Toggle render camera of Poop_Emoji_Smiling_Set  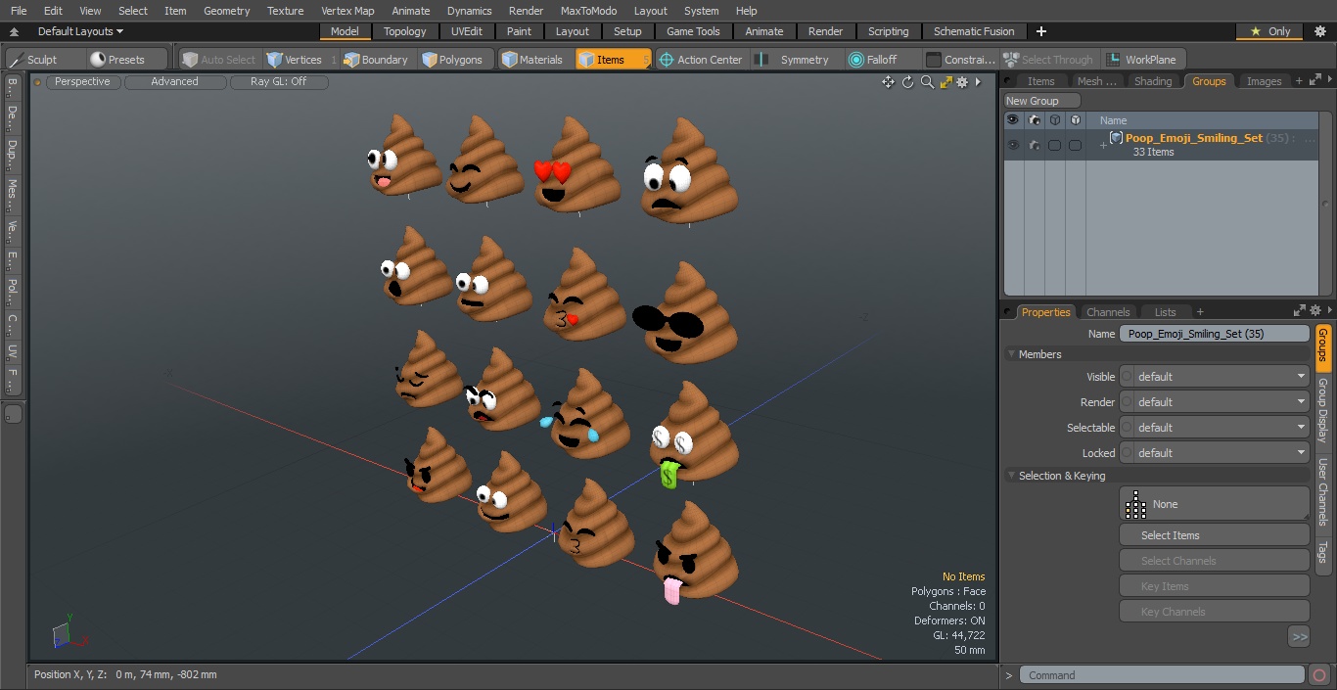pos(1034,145)
